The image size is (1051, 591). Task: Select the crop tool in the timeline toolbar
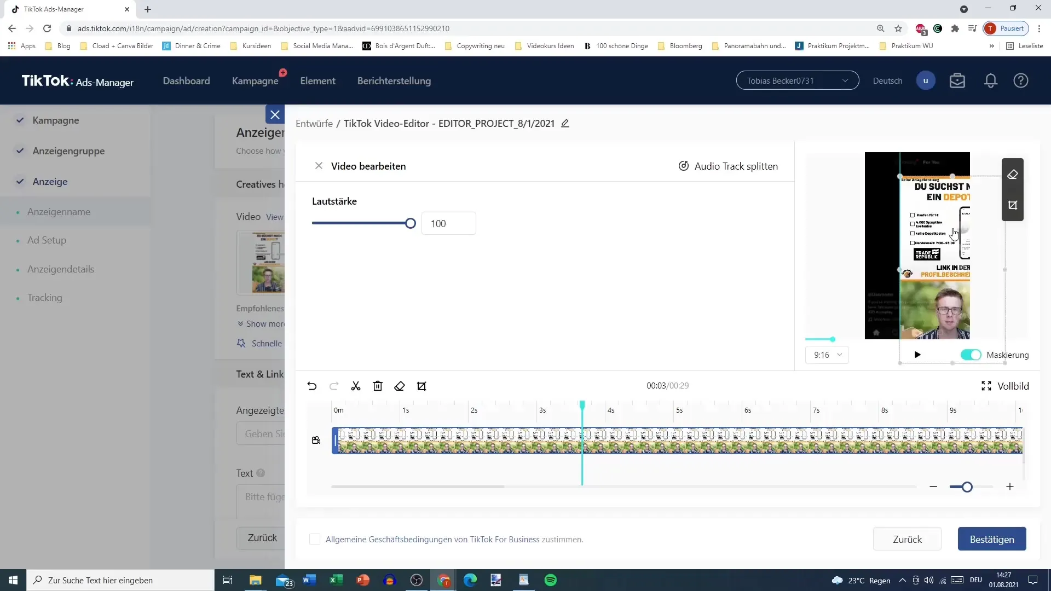421,386
